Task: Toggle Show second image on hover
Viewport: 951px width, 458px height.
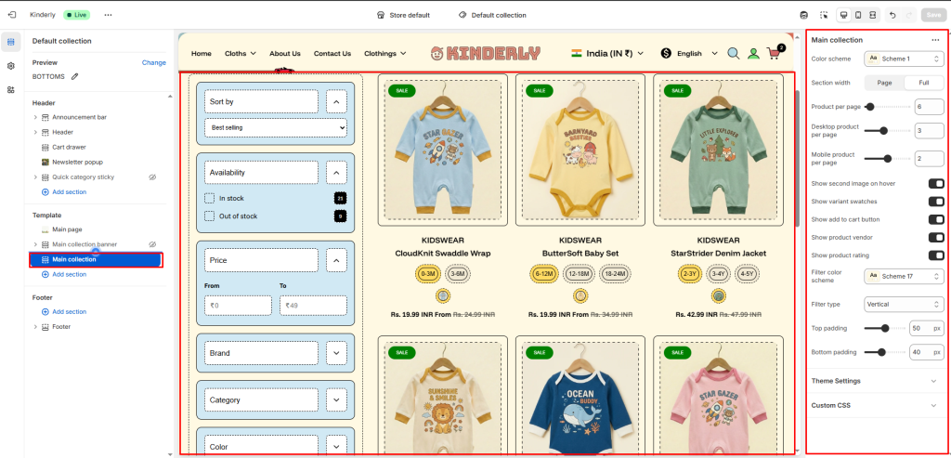Action: (936, 183)
